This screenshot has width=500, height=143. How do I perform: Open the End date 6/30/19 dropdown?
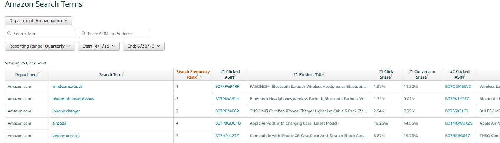coord(144,46)
